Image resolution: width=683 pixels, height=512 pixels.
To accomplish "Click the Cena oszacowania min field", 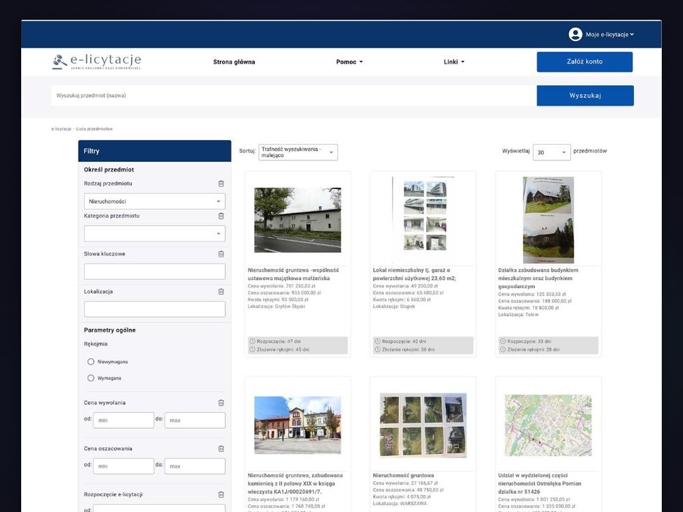I will (x=123, y=466).
